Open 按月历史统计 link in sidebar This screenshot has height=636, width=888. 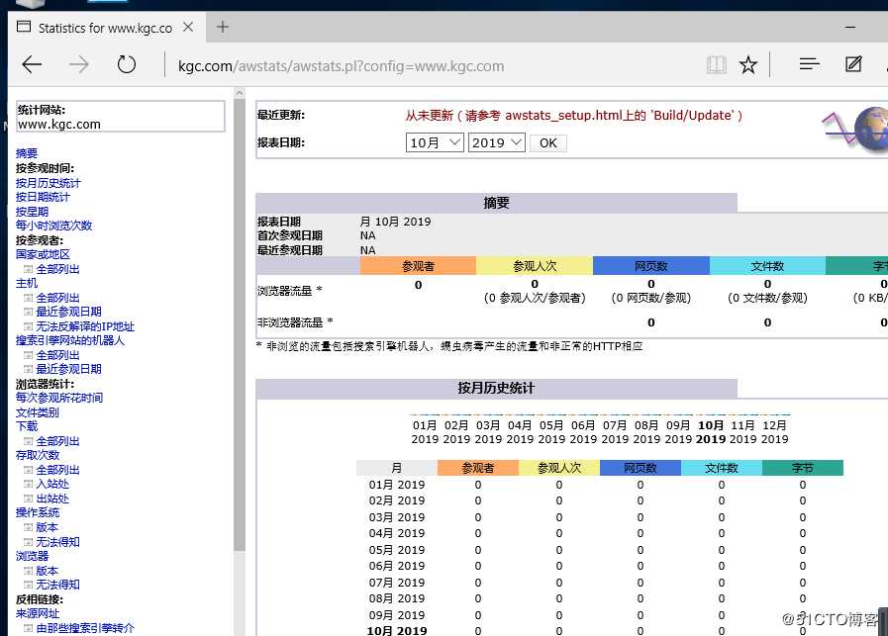click(49, 183)
